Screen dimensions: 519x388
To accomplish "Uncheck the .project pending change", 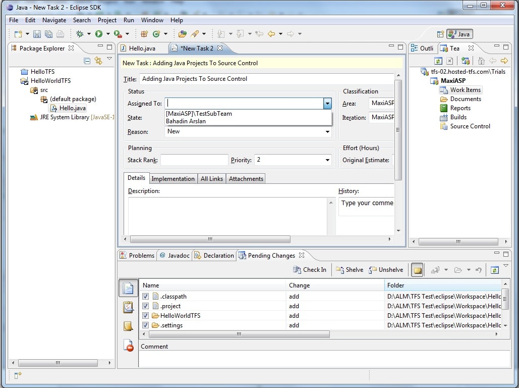I will pyautogui.click(x=145, y=306).
